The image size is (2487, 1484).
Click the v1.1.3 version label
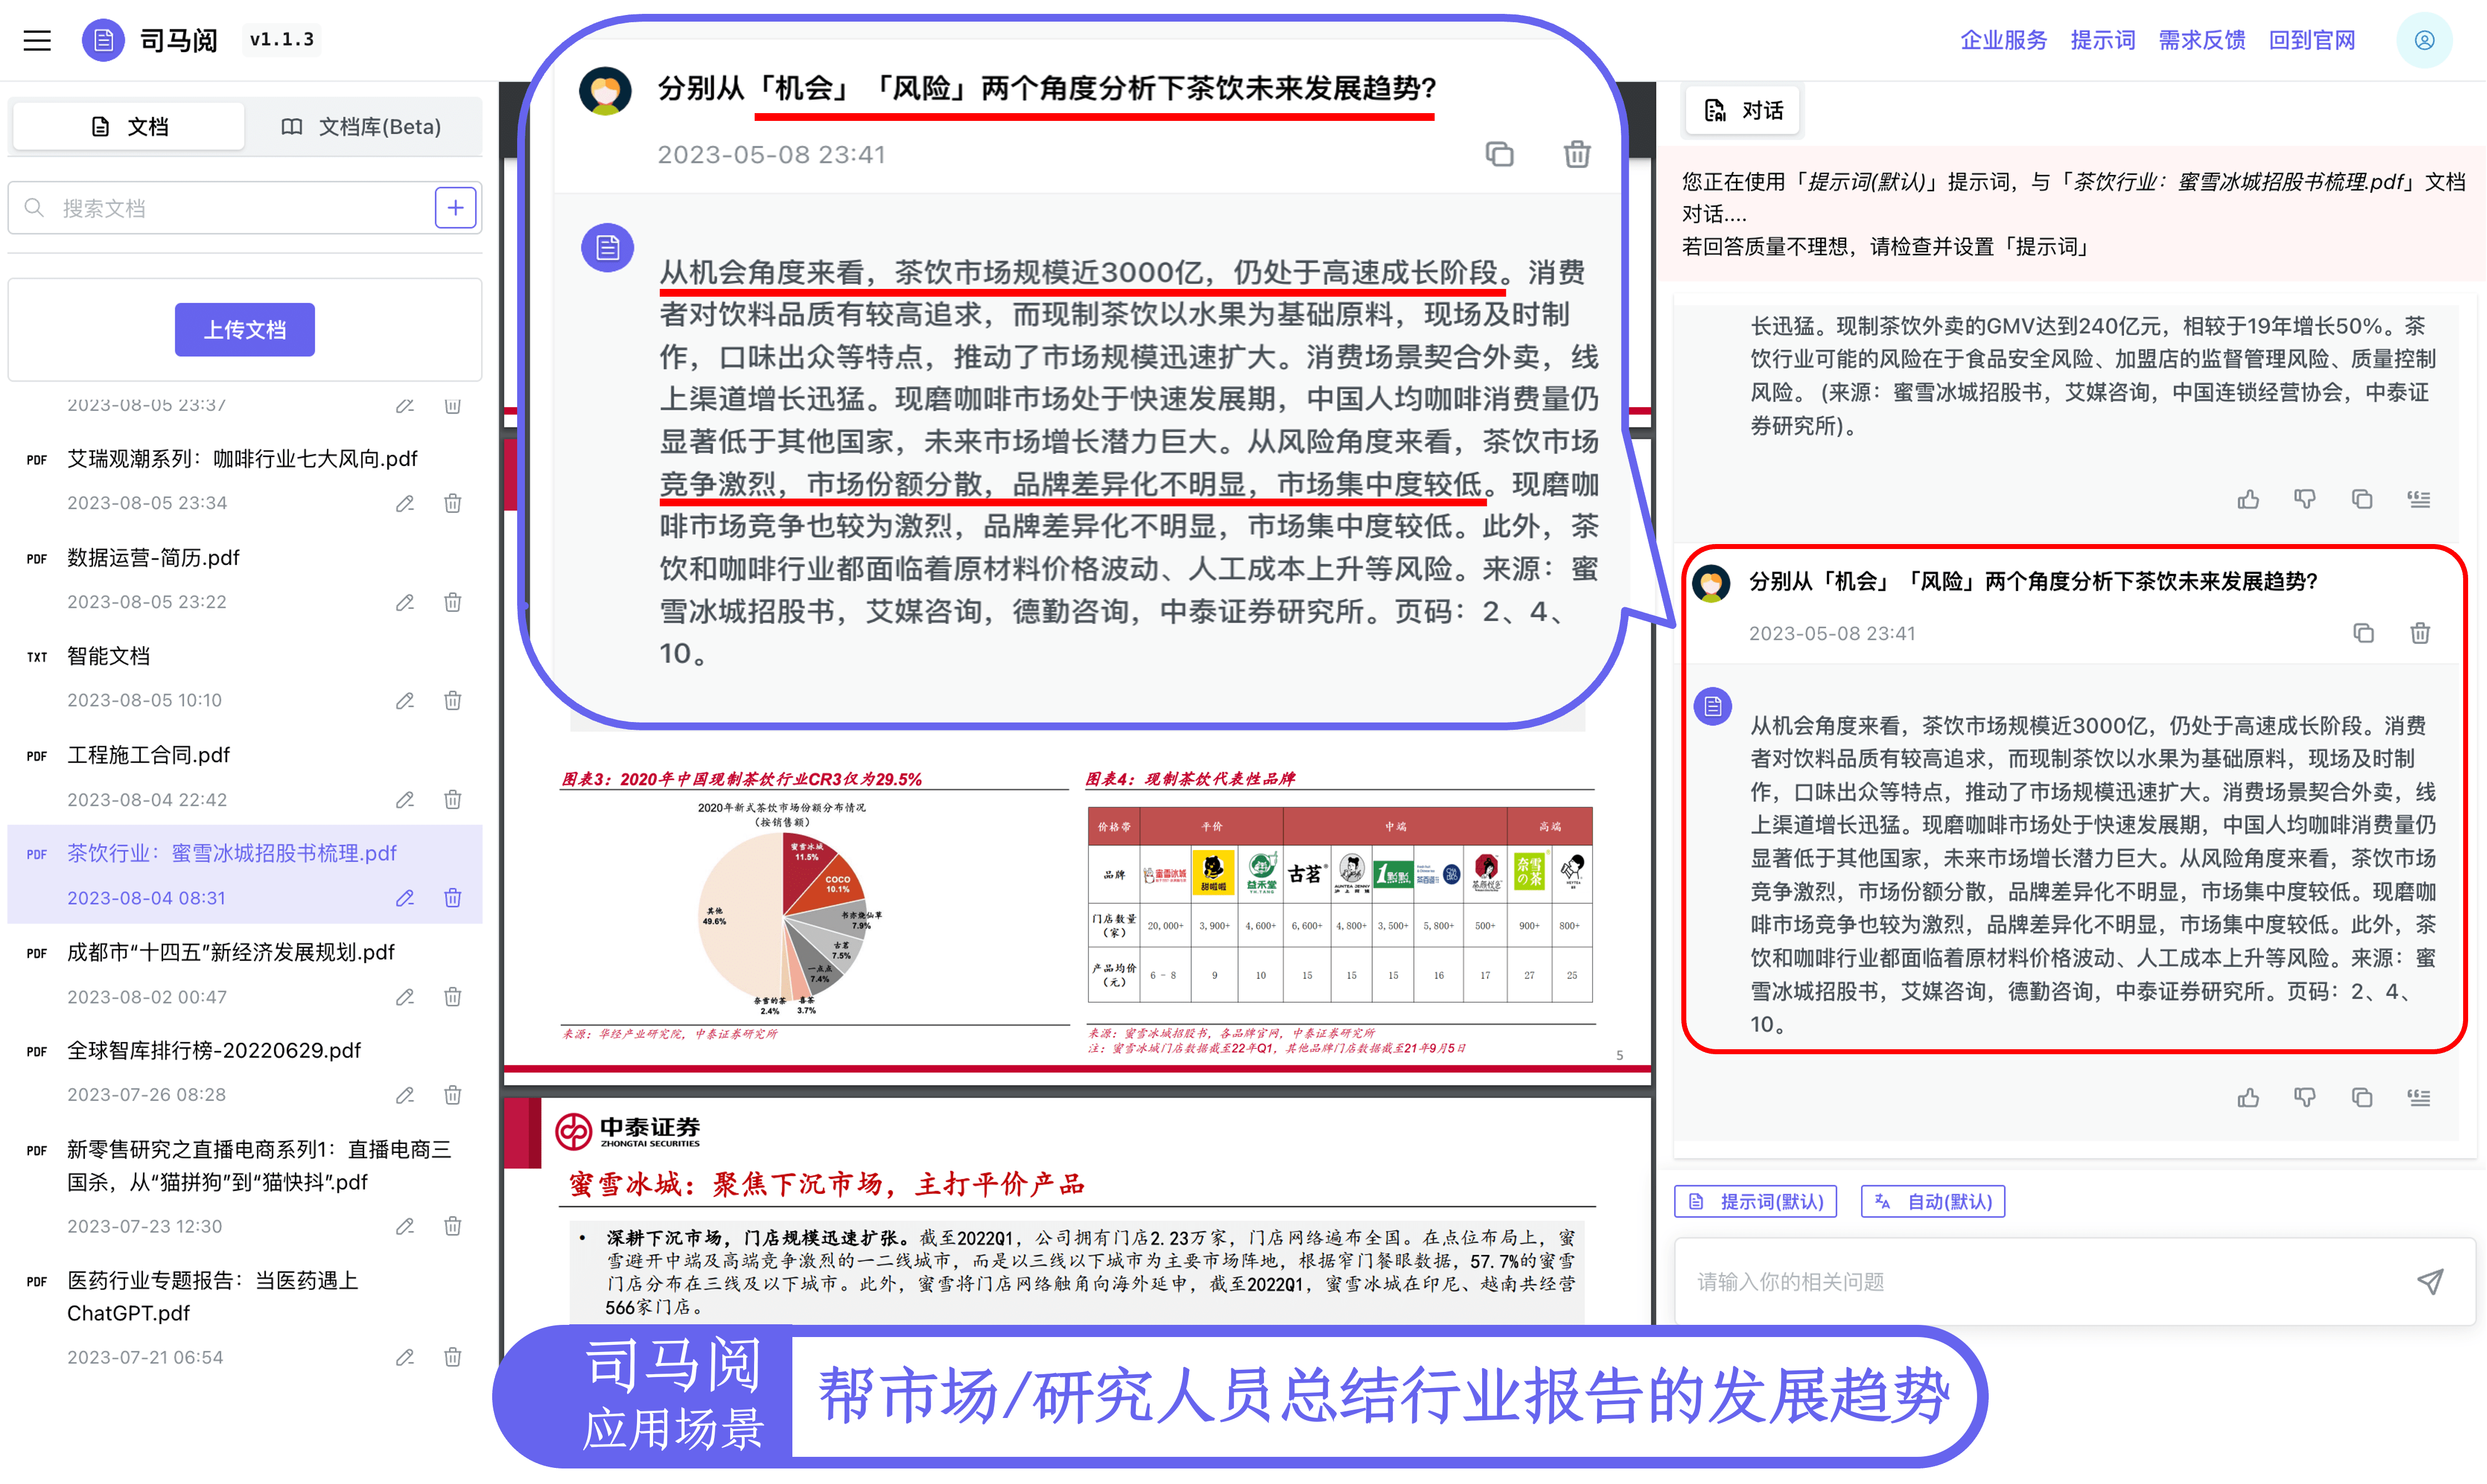click(x=281, y=39)
